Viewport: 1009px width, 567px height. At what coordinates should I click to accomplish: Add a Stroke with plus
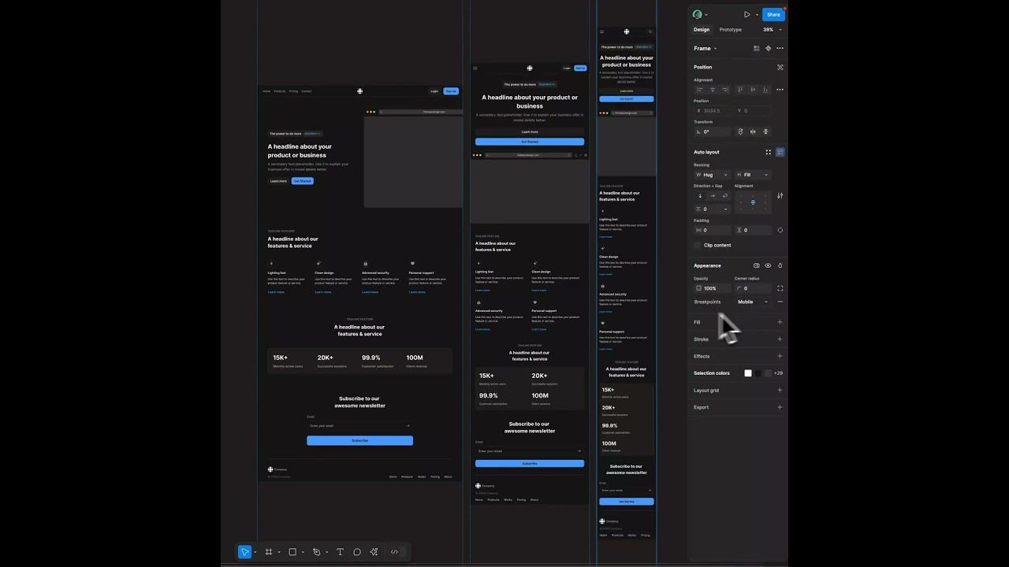tap(780, 339)
